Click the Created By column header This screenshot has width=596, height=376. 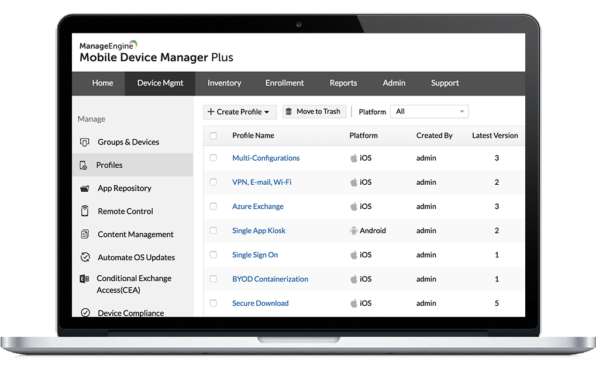pyautogui.click(x=434, y=136)
